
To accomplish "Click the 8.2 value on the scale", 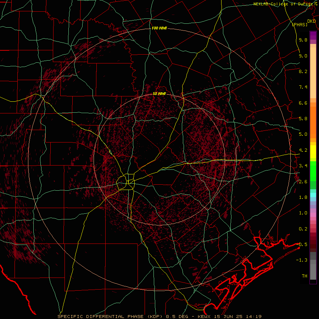I will pos(303,71).
